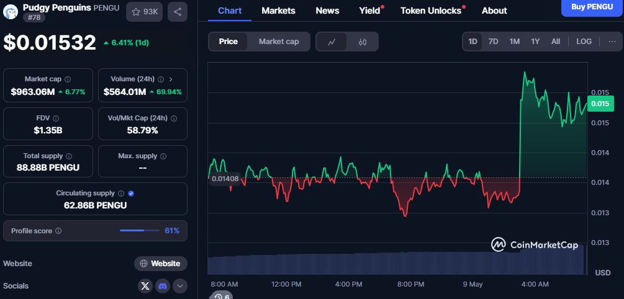Show FDV info icon
The width and height of the screenshot is (624, 299).
pos(56,118)
